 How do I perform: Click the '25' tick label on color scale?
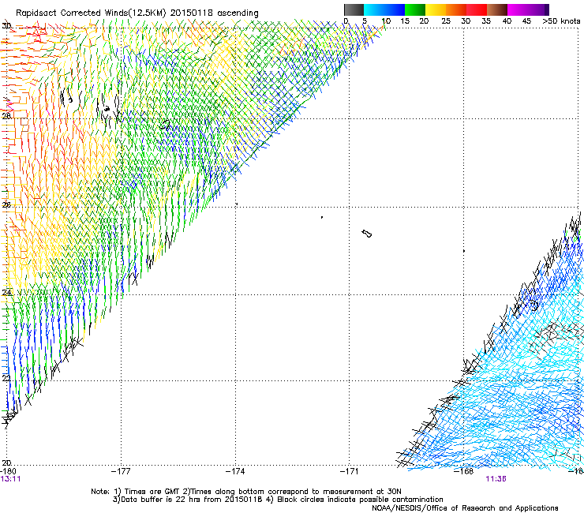[x=446, y=21]
